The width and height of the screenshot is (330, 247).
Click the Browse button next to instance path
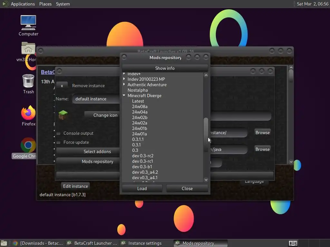pyautogui.click(x=262, y=133)
